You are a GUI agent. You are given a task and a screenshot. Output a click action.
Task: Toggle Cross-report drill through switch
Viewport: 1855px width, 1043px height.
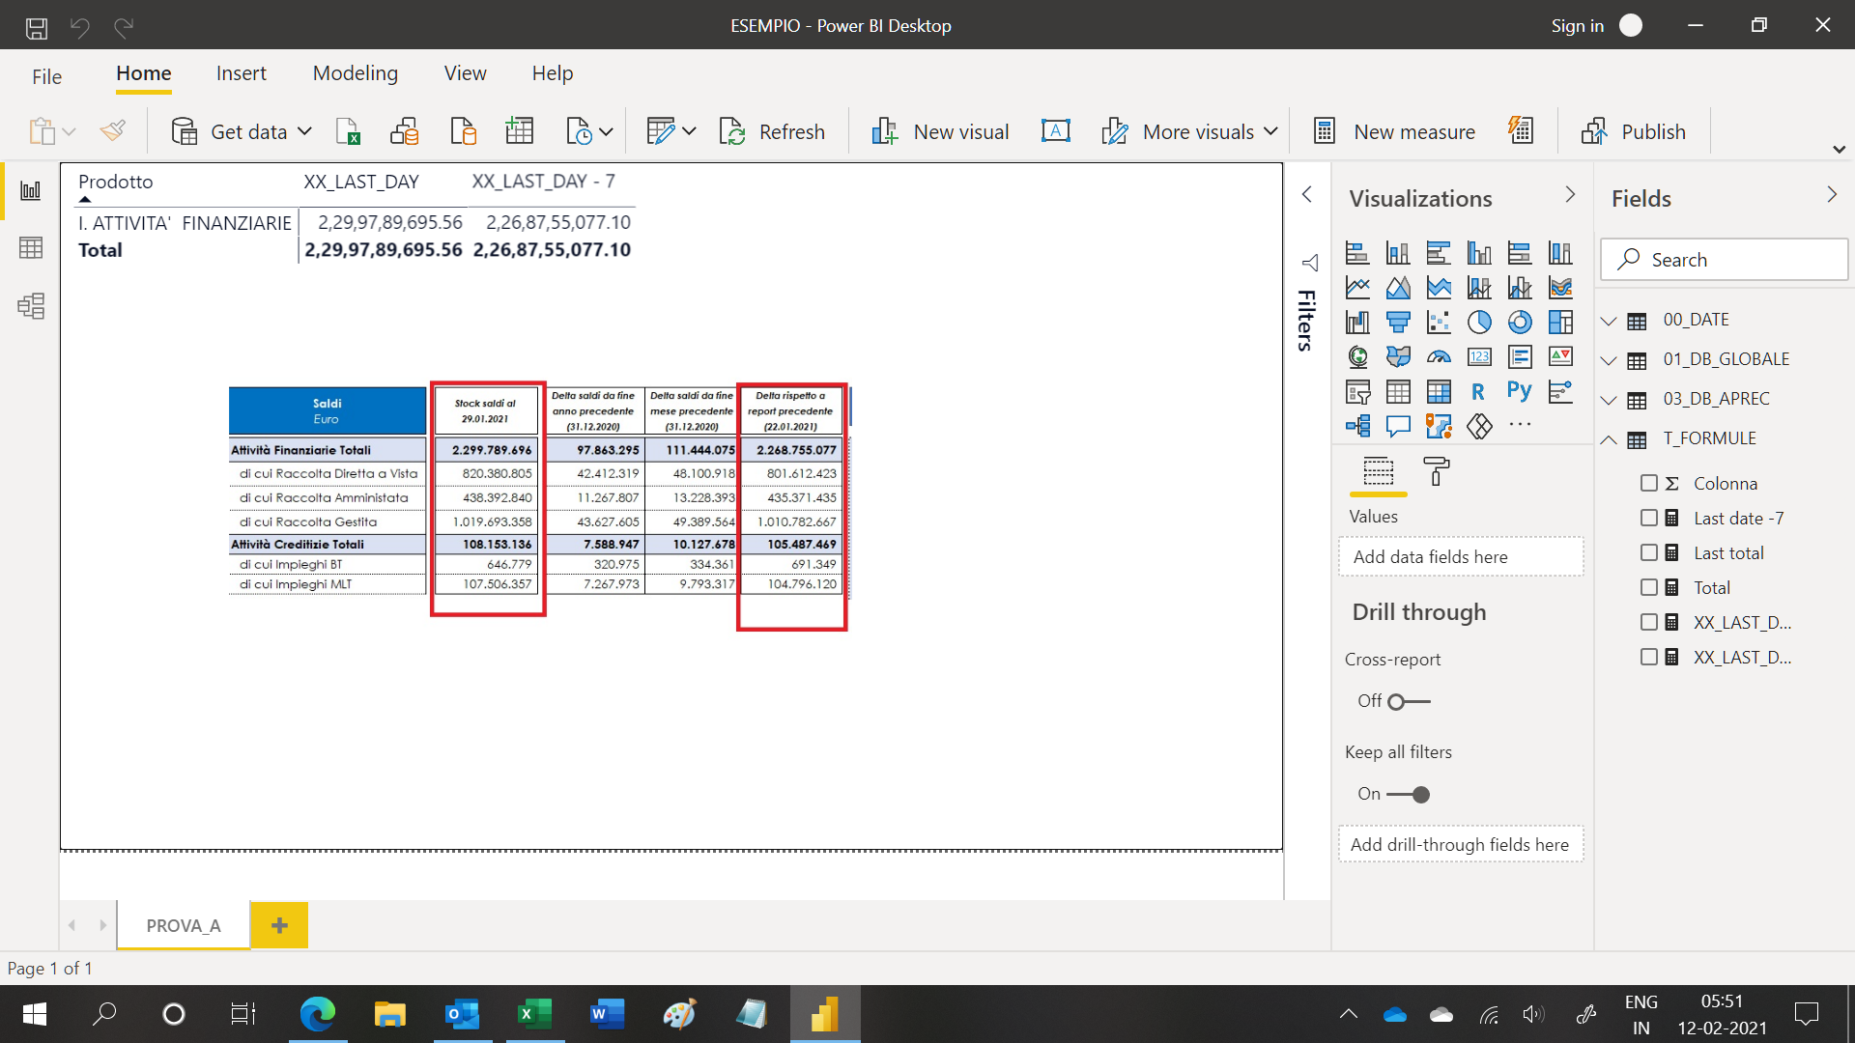(x=1409, y=702)
